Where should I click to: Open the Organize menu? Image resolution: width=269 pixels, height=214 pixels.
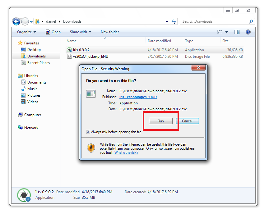pyautogui.click(x=26, y=32)
